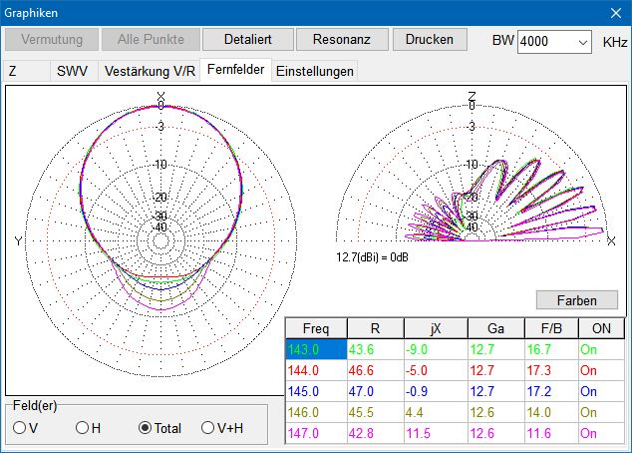Click the Vermutung button
632x453 pixels.
[x=52, y=40]
